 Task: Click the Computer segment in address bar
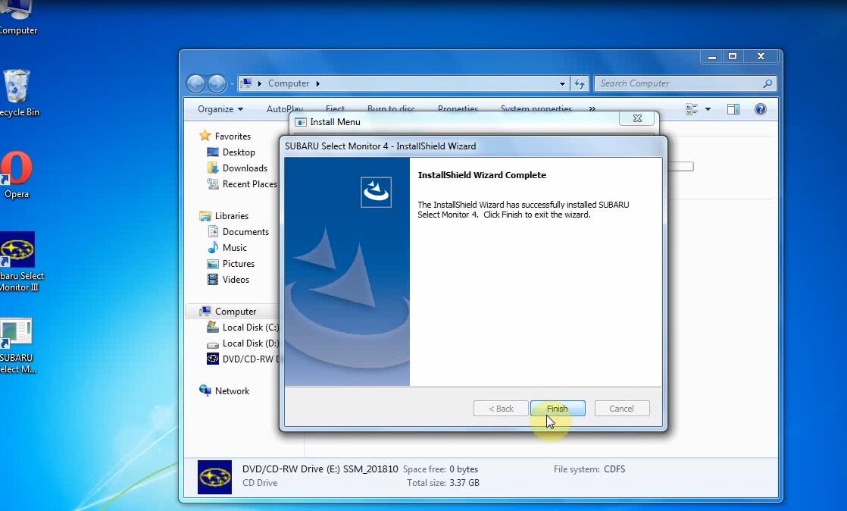click(x=289, y=83)
